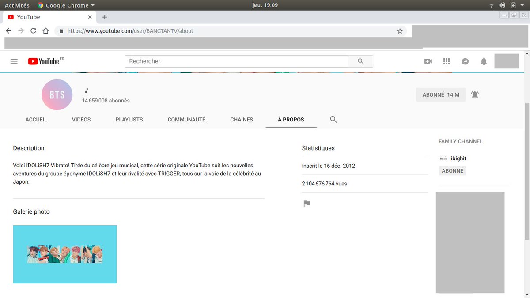Click the battery status icon
Screen dimensions: 530x298
pyautogui.click(x=513, y=5)
